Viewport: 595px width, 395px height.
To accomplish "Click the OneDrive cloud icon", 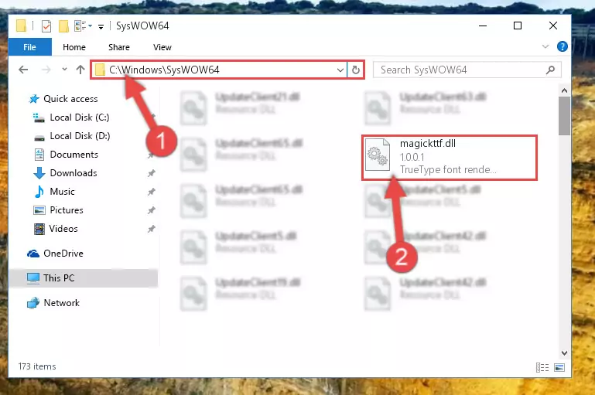I will tap(33, 254).
